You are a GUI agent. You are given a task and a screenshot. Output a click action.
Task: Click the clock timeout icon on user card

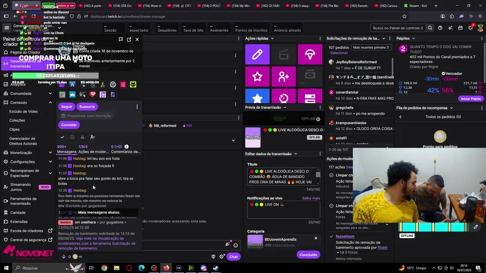[x=72, y=137]
